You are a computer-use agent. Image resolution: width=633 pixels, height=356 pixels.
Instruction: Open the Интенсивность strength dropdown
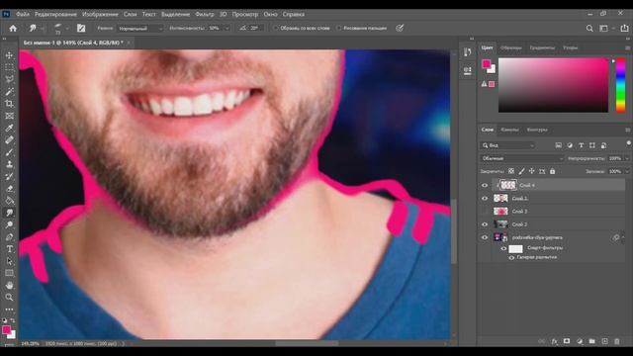[227, 29]
